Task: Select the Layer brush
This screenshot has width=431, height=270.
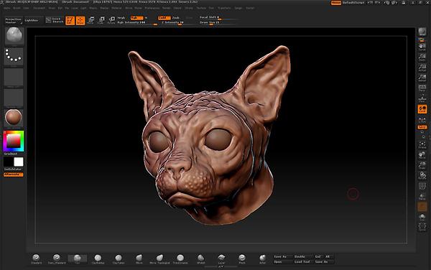Action: 221,259
